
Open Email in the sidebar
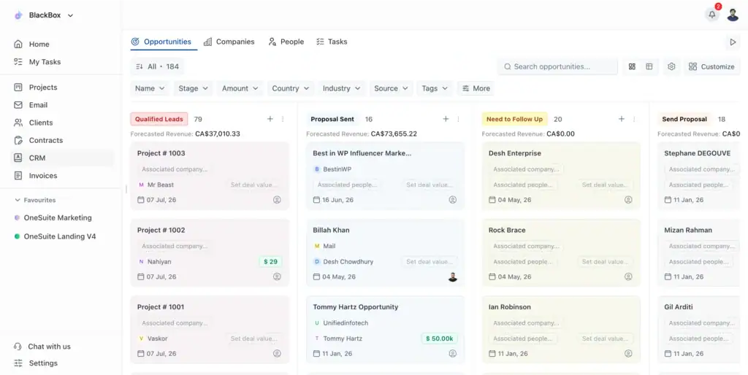pyautogui.click(x=61, y=105)
